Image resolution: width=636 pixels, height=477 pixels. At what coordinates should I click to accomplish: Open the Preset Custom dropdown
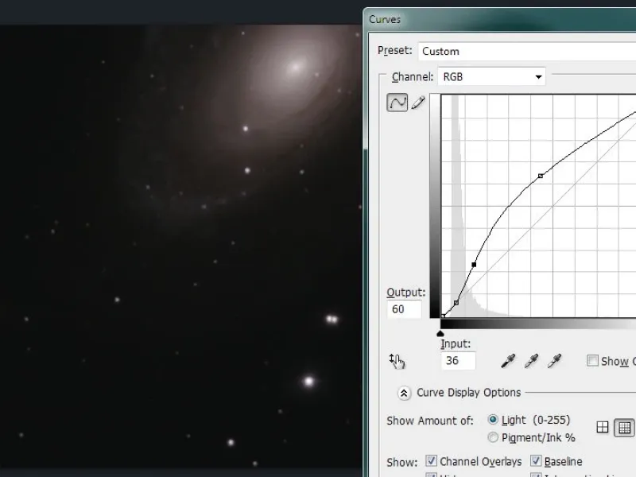pos(525,52)
